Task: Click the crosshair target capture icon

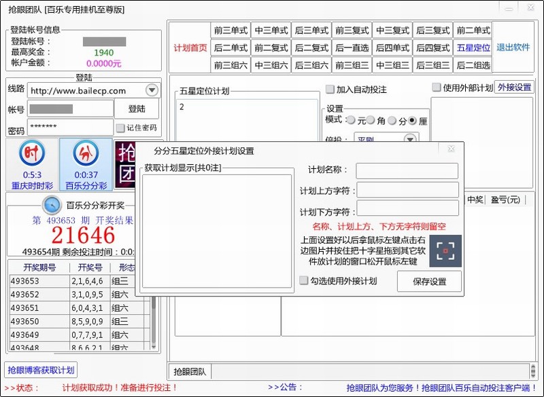Action: pyautogui.click(x=445, y=251)
